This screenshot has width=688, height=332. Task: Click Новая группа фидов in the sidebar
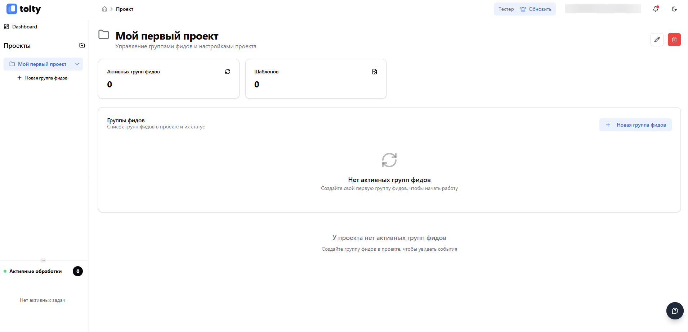point(43,78)
